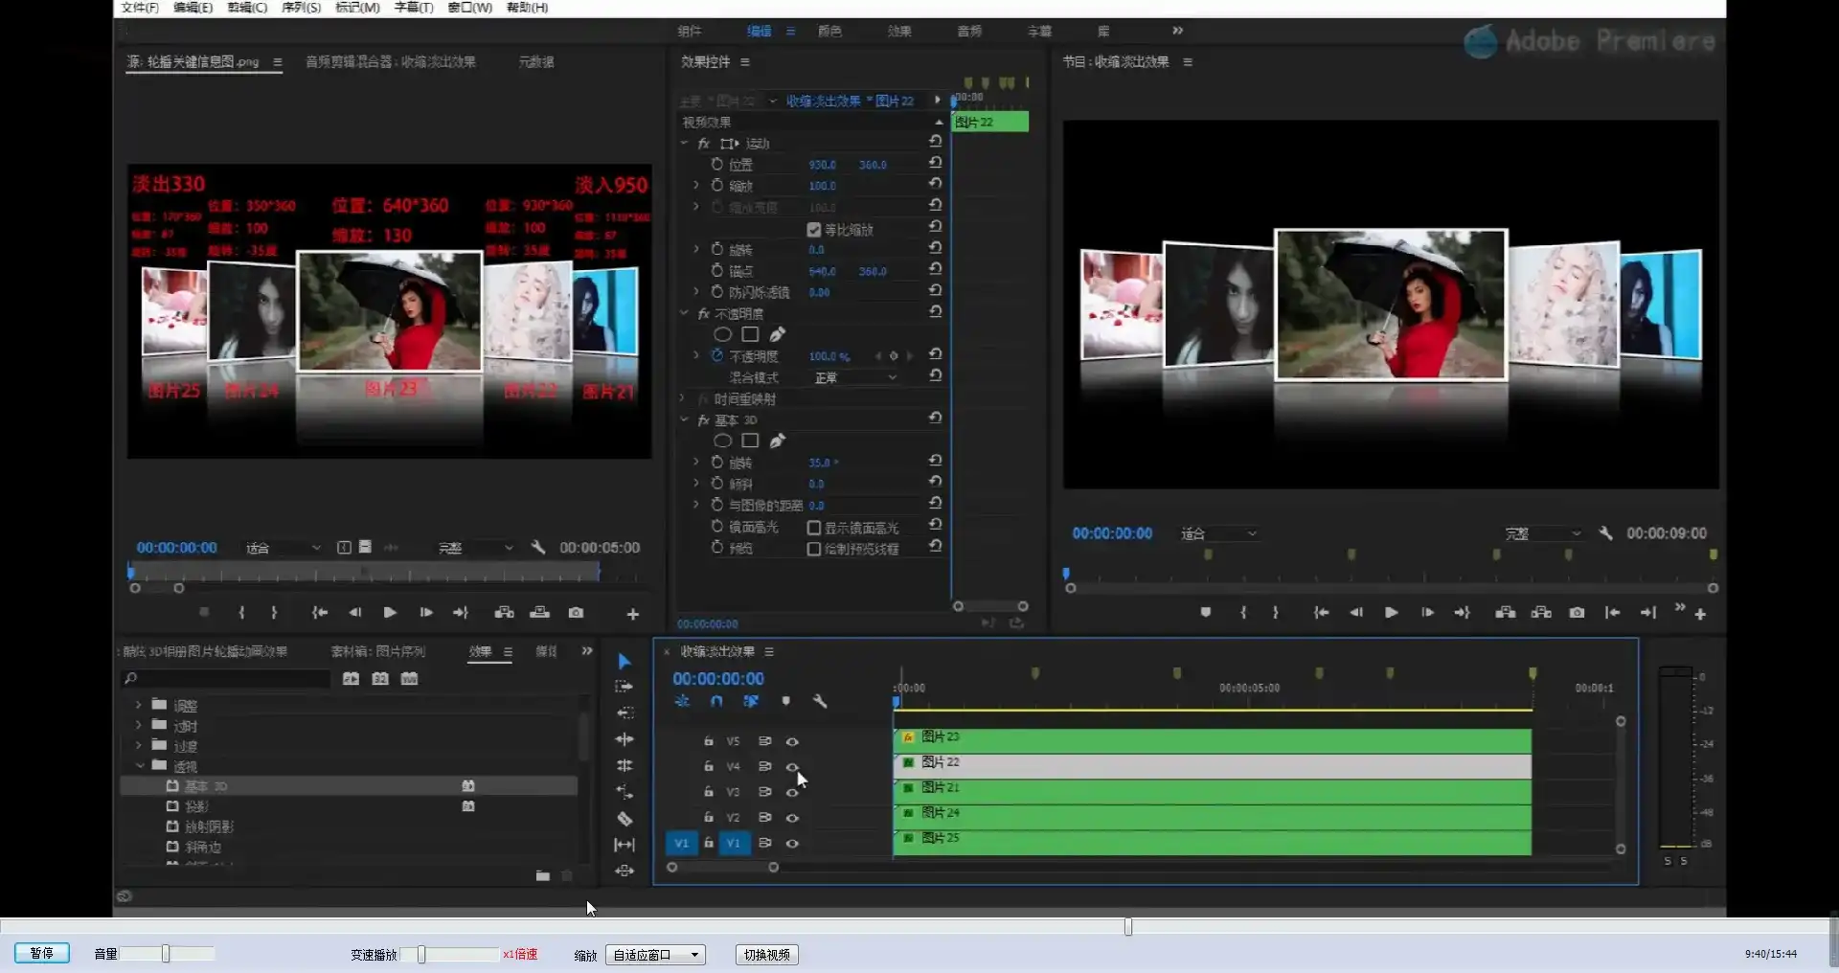1839x973 pixels.
Task: Open the 序列(S) menu
Action: [301, 8]
